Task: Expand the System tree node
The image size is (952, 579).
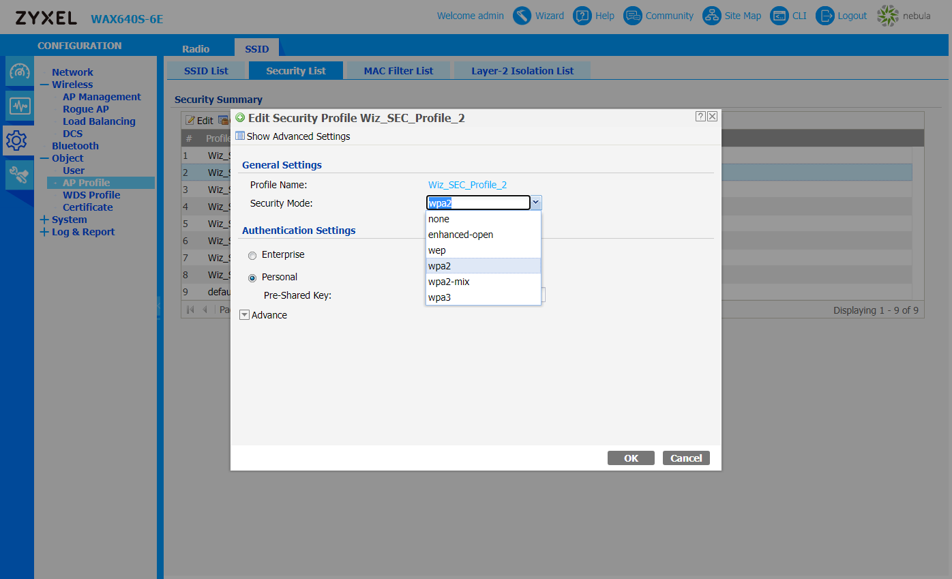Action: tap(44, 220)
